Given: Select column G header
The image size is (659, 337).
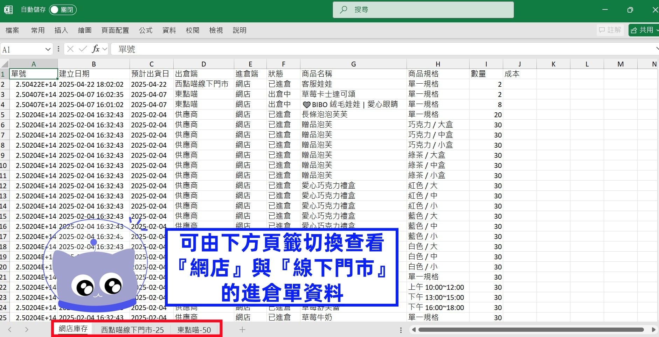Looking at the screenshot, I should tap(353, 64).
